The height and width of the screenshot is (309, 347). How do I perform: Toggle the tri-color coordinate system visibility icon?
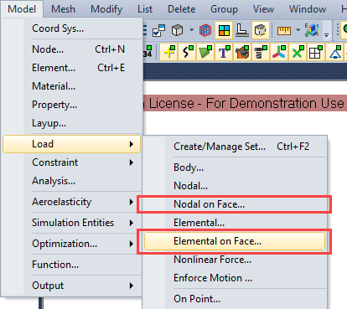(x=279, y=52)
